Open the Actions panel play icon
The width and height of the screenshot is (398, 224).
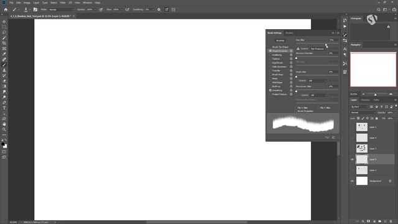[345, 26]
